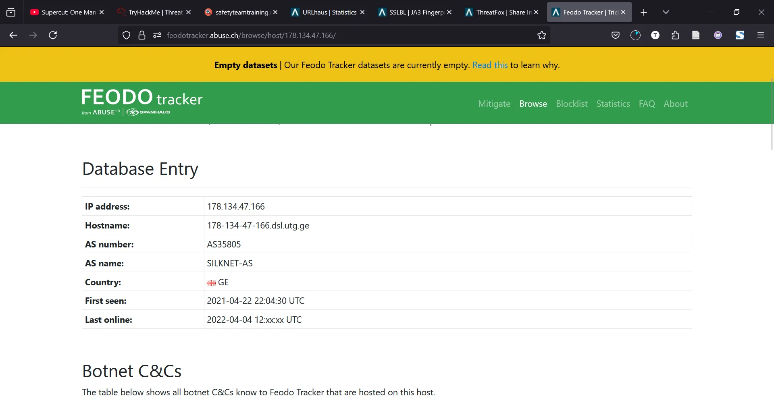Click the tracking protection shield icon

pos(126,35)
